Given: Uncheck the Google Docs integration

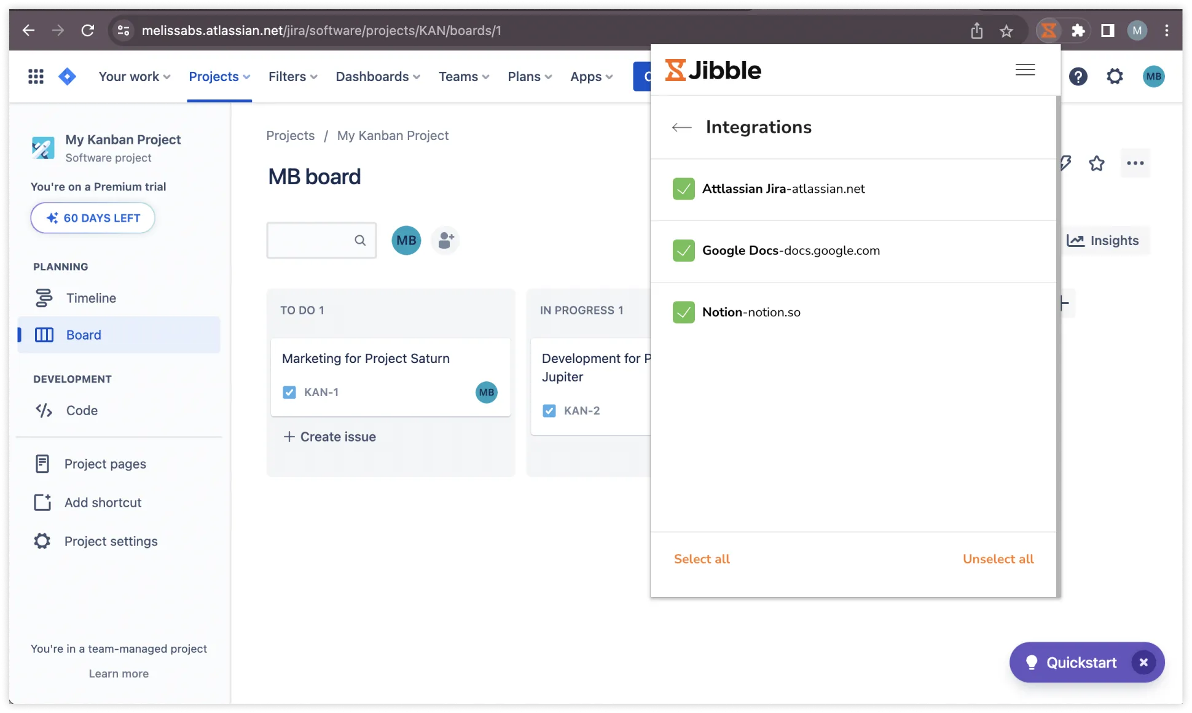Looking at the screenshot, I should [x=683, y=251].
